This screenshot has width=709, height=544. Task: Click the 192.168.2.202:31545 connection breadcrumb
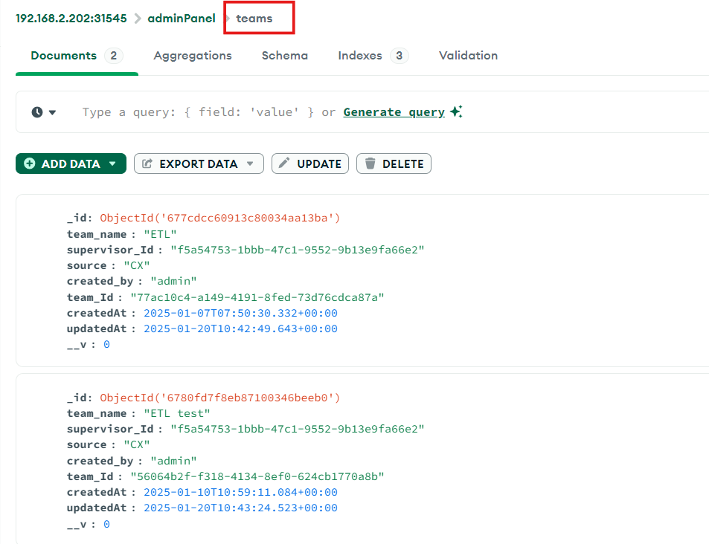pyautogui.click(x=71, y=18)
